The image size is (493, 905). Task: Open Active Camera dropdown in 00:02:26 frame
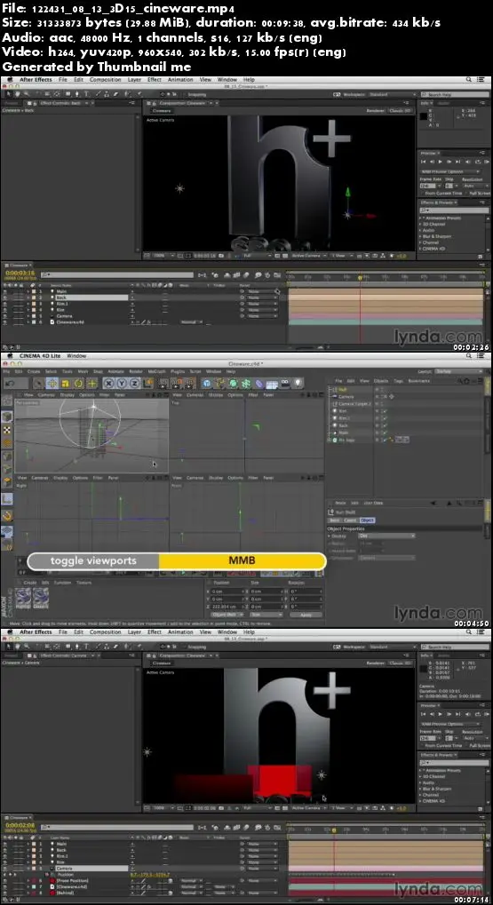(307, 256)
